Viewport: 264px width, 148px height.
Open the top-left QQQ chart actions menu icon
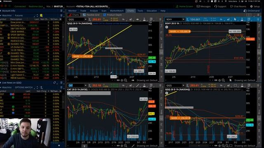click(160, 19)
